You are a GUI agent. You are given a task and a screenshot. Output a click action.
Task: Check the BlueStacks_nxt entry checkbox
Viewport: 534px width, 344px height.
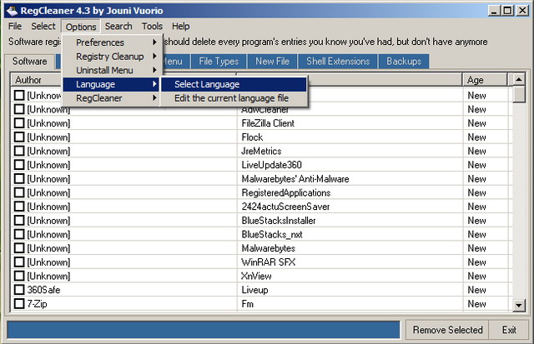point(19,235)
